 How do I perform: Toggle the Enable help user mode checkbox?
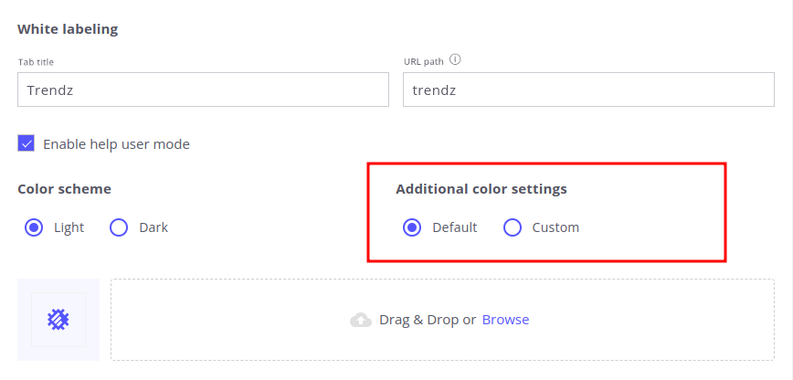[26, 143]
